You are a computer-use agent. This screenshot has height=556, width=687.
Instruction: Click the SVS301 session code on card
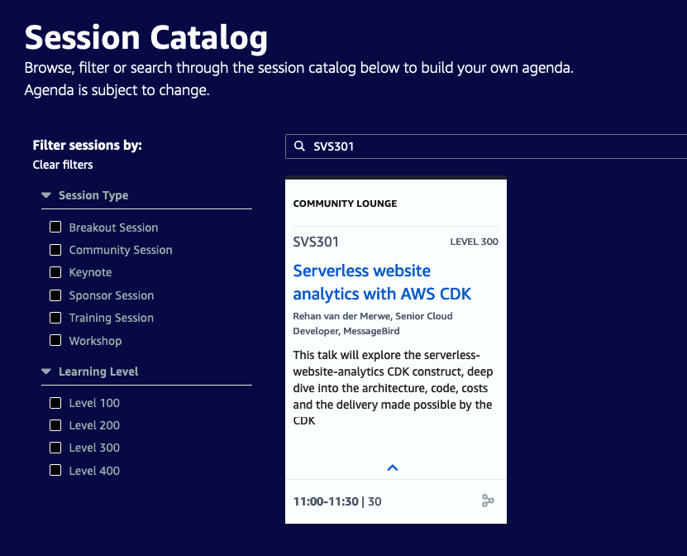coord(316,242)
